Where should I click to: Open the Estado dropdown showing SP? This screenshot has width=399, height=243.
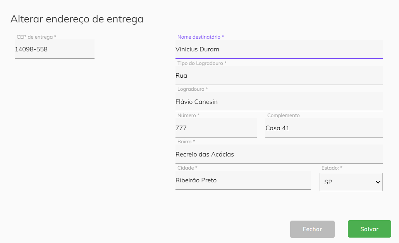point(351,182)
